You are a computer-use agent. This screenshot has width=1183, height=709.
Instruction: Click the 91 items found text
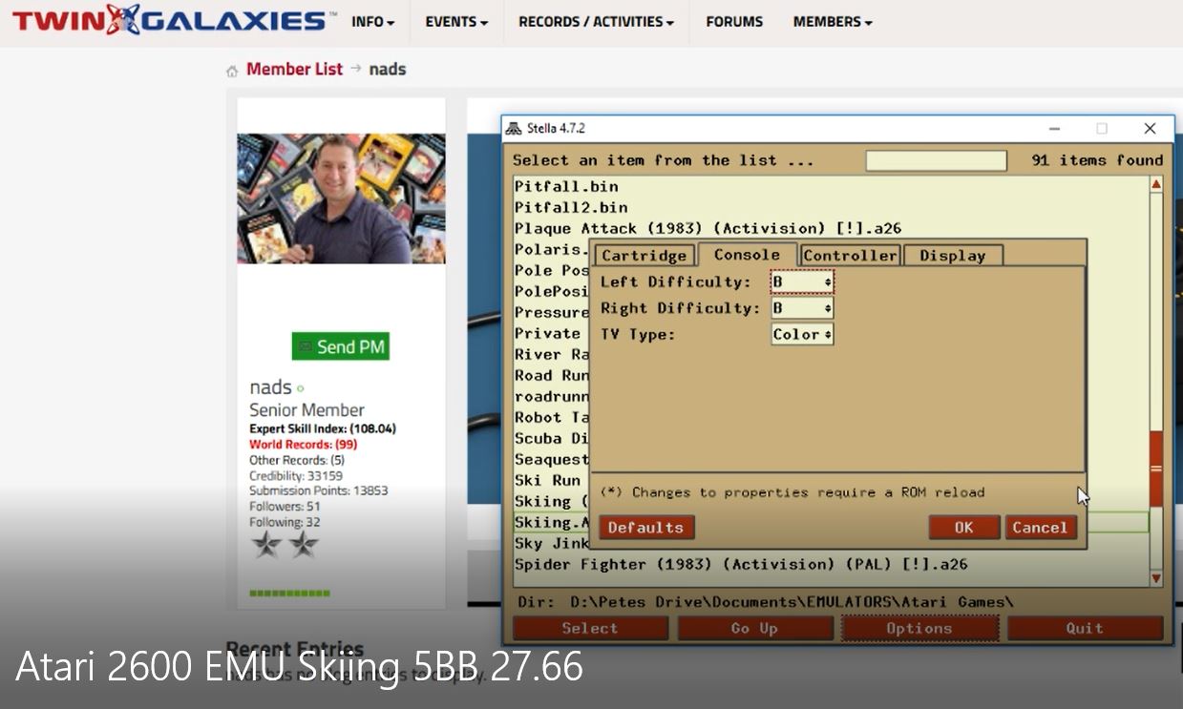(x=1097, y=160)
